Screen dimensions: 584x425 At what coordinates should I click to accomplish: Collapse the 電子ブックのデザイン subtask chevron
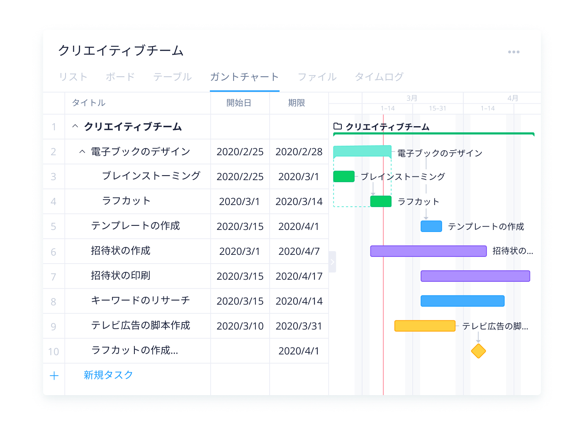[82, 151]
